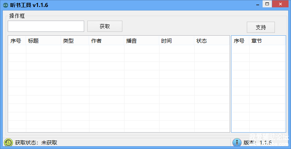Focus the search input box in 操作框
Viewport: 291px width, 149px height.
point(46,26)
